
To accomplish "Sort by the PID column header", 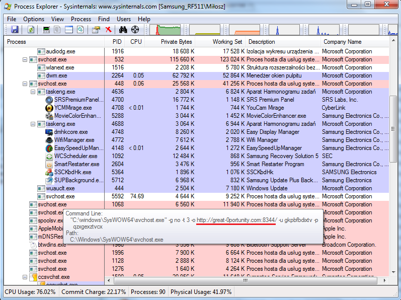I will click(115, 42).
